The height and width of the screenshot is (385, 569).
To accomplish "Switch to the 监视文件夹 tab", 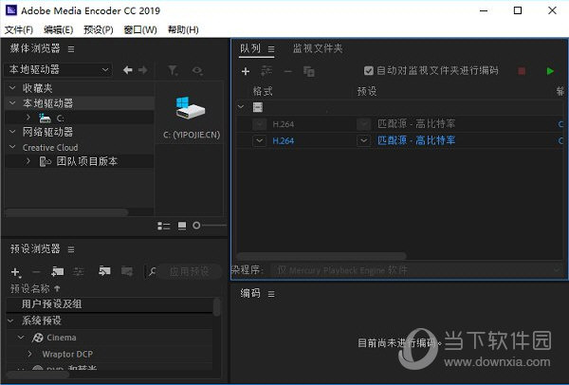I will pos(318,48).
